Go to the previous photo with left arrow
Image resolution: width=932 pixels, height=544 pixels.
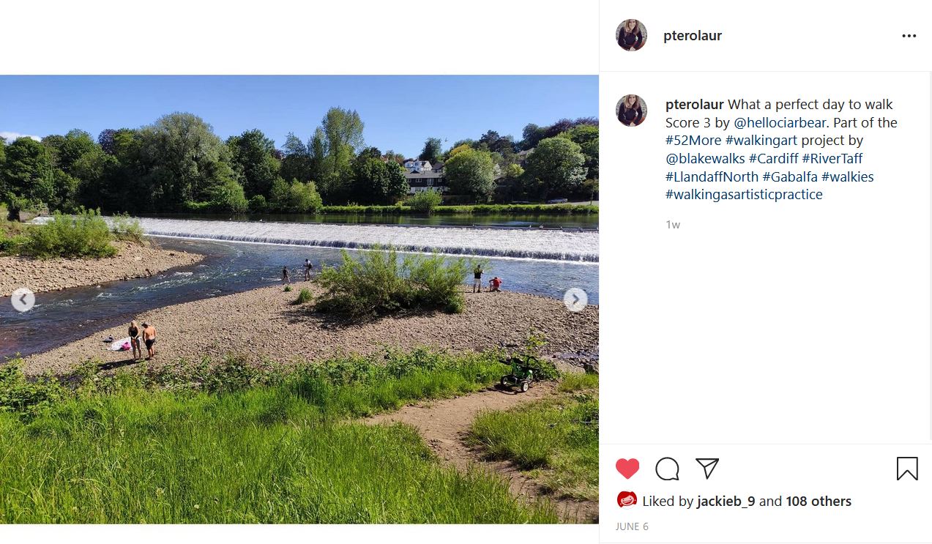(x=23, y=299)
